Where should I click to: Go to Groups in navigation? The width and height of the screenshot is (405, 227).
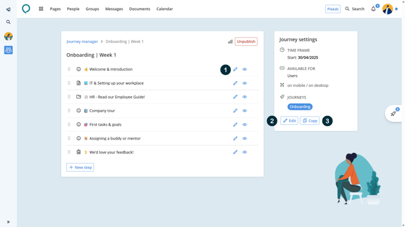pos(92,9)
